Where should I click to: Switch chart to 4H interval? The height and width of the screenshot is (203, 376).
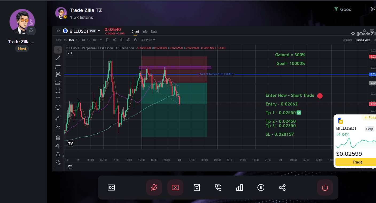pos(83,40)
